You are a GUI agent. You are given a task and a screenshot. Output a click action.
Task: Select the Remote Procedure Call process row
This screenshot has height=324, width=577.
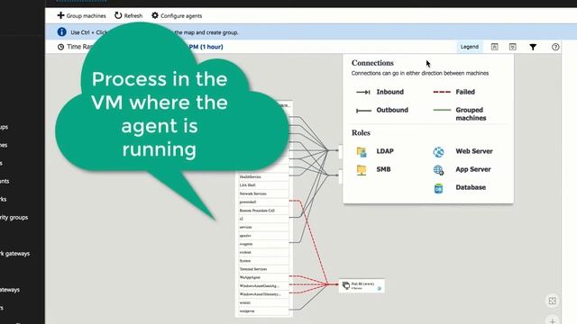click(x=263, y=211)
